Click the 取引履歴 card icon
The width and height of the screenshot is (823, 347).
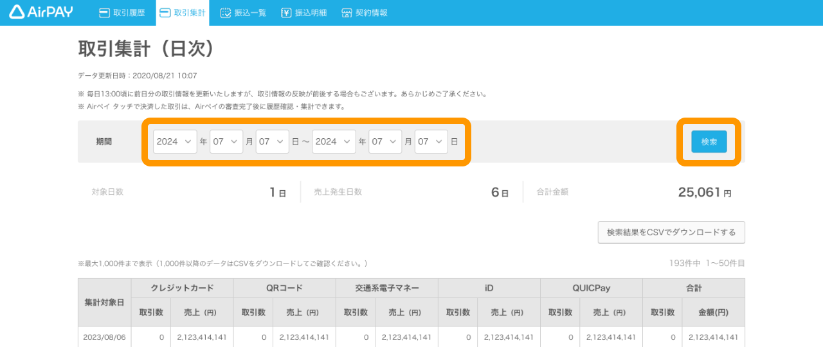(x=104, y=13)
